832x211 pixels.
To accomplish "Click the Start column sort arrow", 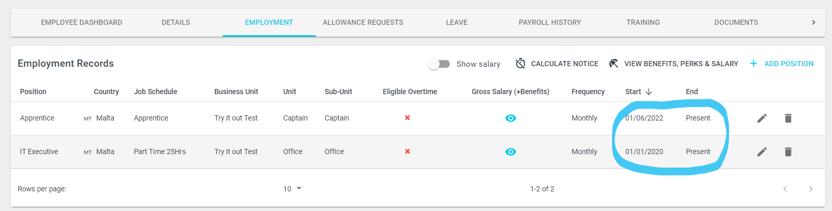I will pos(649,92).
